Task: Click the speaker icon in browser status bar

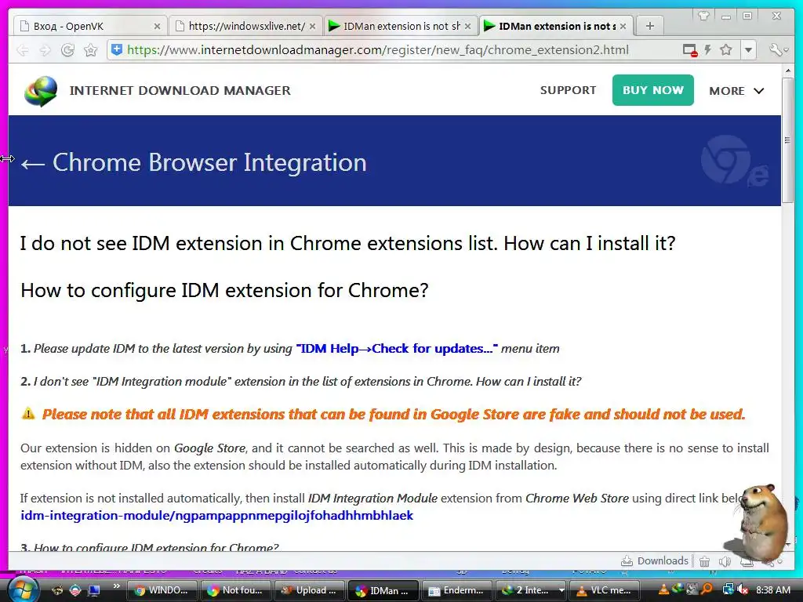Action: pyautogui.click(x=724, y=561)
